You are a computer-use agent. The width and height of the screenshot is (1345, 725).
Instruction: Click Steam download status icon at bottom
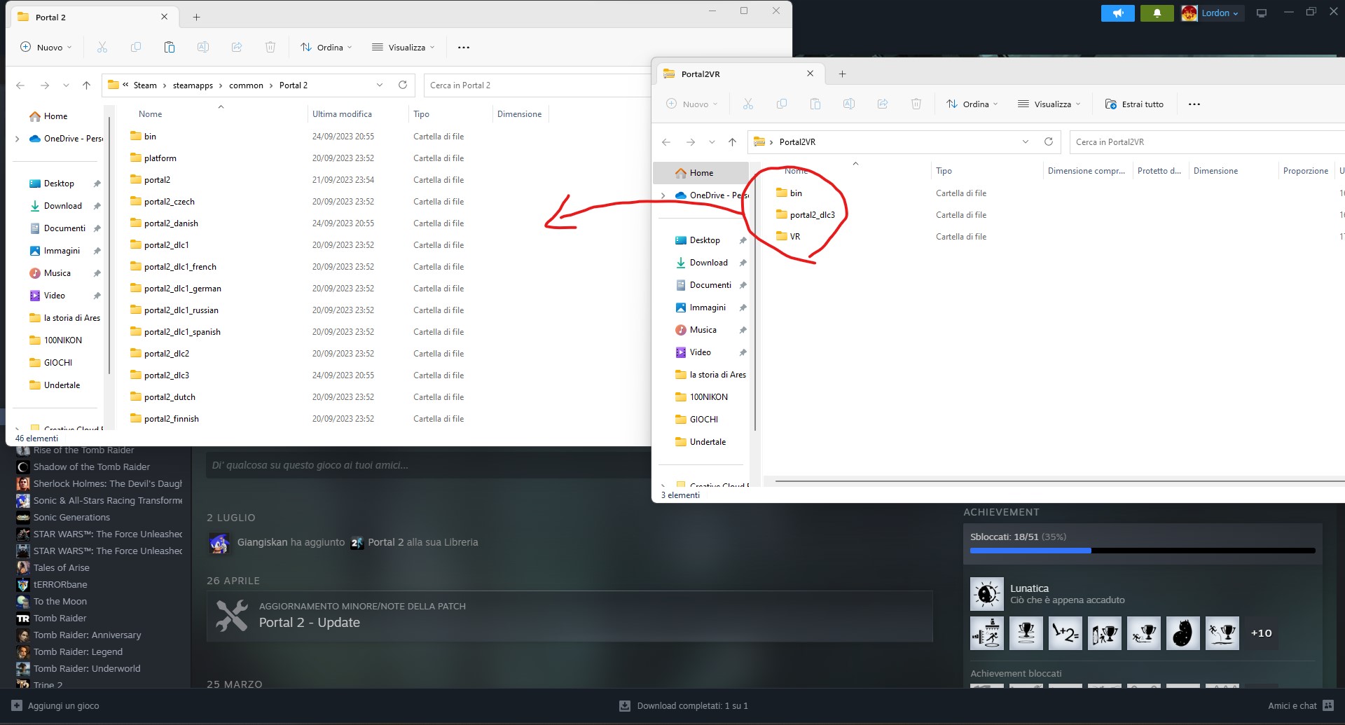point(625,706)
